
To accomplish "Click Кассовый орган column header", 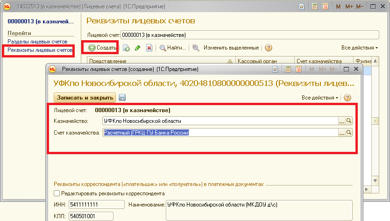I will point(265,60).
